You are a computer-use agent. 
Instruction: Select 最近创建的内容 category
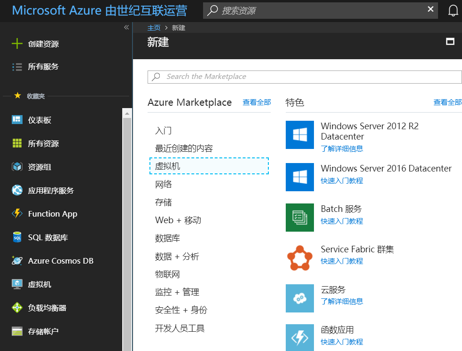(x=184, y=148)
